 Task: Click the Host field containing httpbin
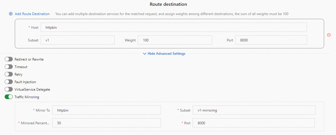coord(174,28)
